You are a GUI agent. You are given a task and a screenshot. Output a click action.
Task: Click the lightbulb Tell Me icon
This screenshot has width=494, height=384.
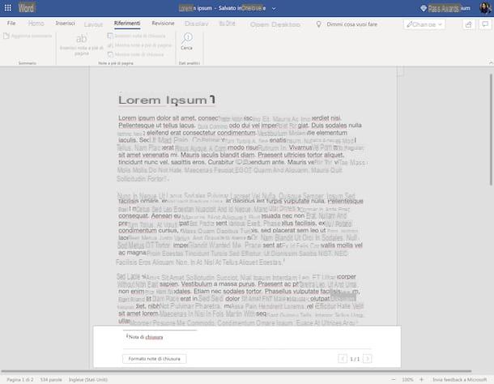click(318, 24)
